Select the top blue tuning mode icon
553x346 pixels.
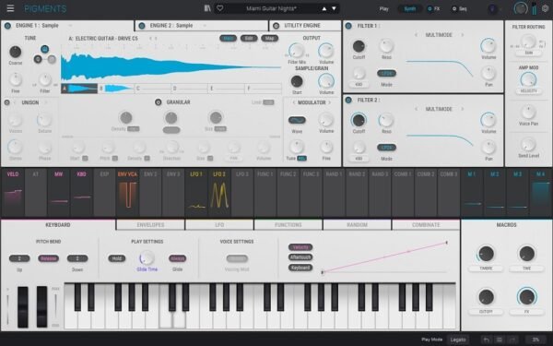pos(45,49)
